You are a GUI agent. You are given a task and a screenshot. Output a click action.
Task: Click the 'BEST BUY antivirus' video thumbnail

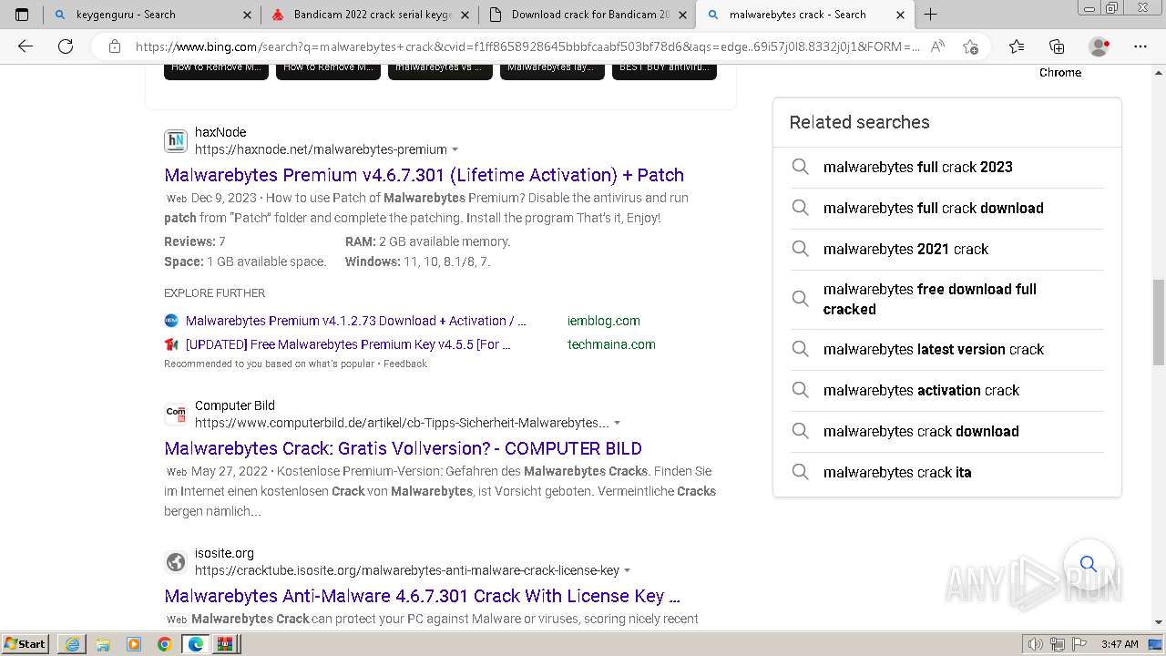point(664,71)
